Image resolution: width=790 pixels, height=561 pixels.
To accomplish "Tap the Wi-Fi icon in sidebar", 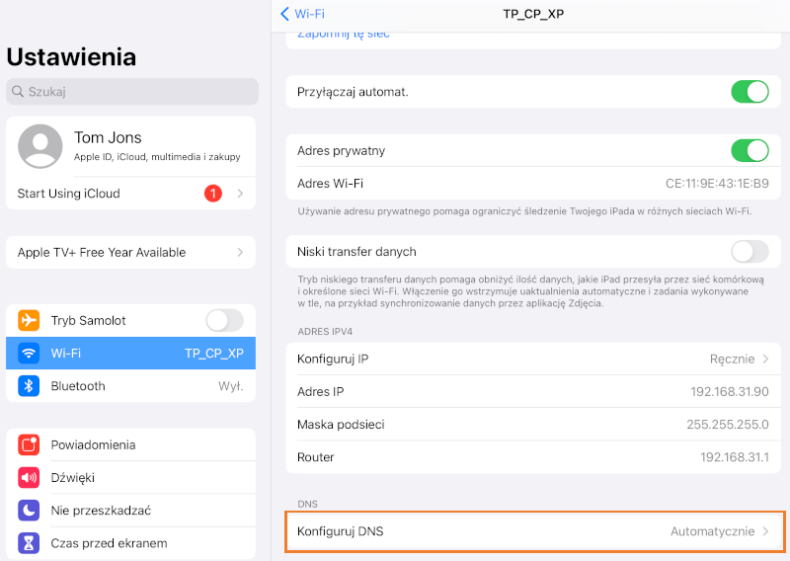I will coord(30,354).
